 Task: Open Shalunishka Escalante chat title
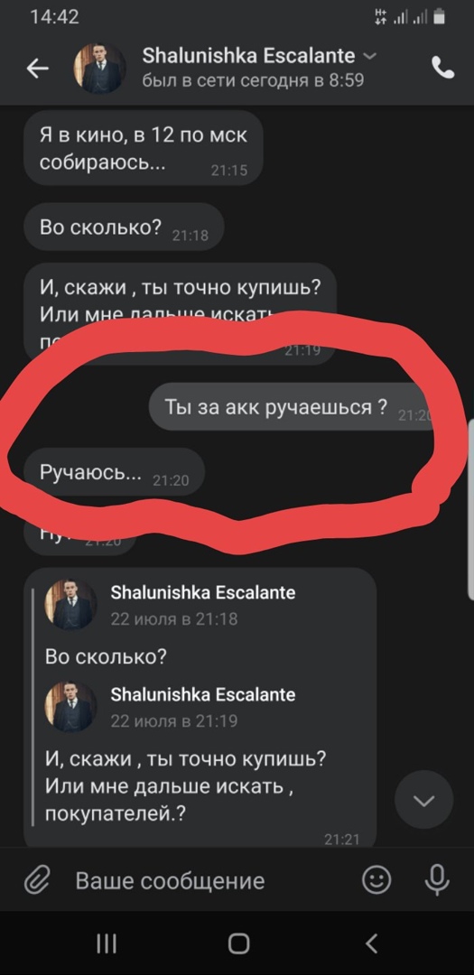click(x=248, y=55)
